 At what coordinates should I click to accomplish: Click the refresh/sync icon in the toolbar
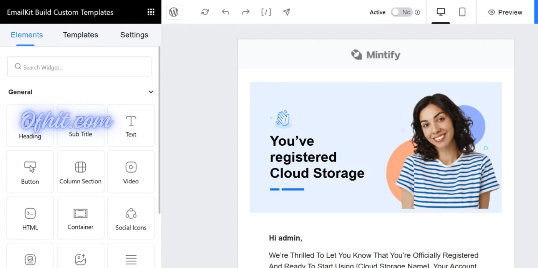tap(205, 12)
